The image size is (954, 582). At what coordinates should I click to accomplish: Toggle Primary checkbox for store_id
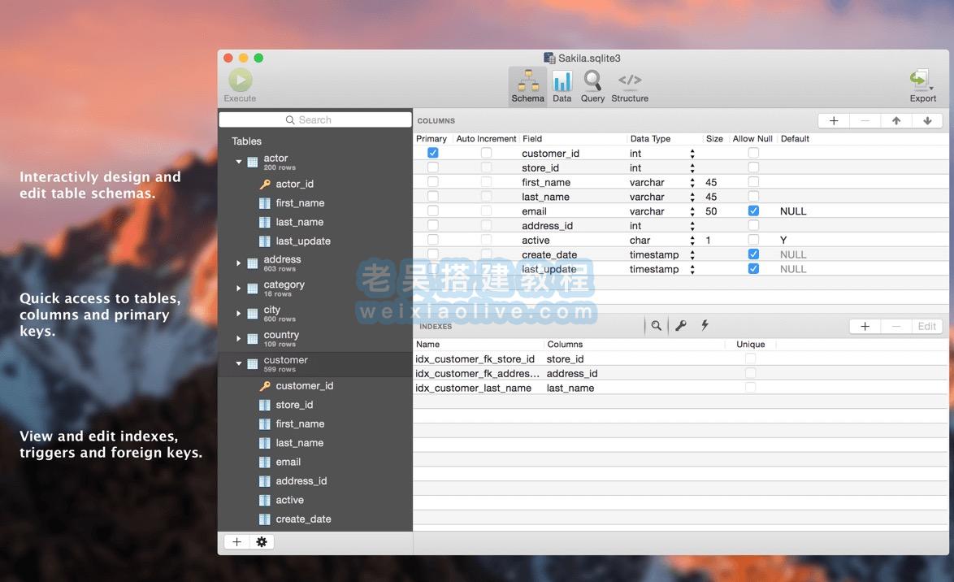pos(431,167)
